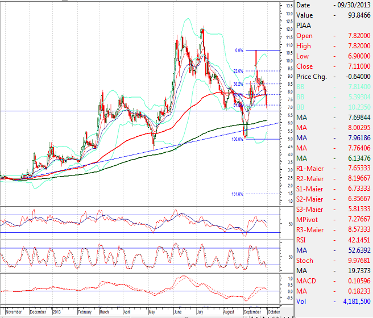373x318 pixels.
Task: Select the 23.6% Fibonacci retracement label
Action: (x=238, y=71)
